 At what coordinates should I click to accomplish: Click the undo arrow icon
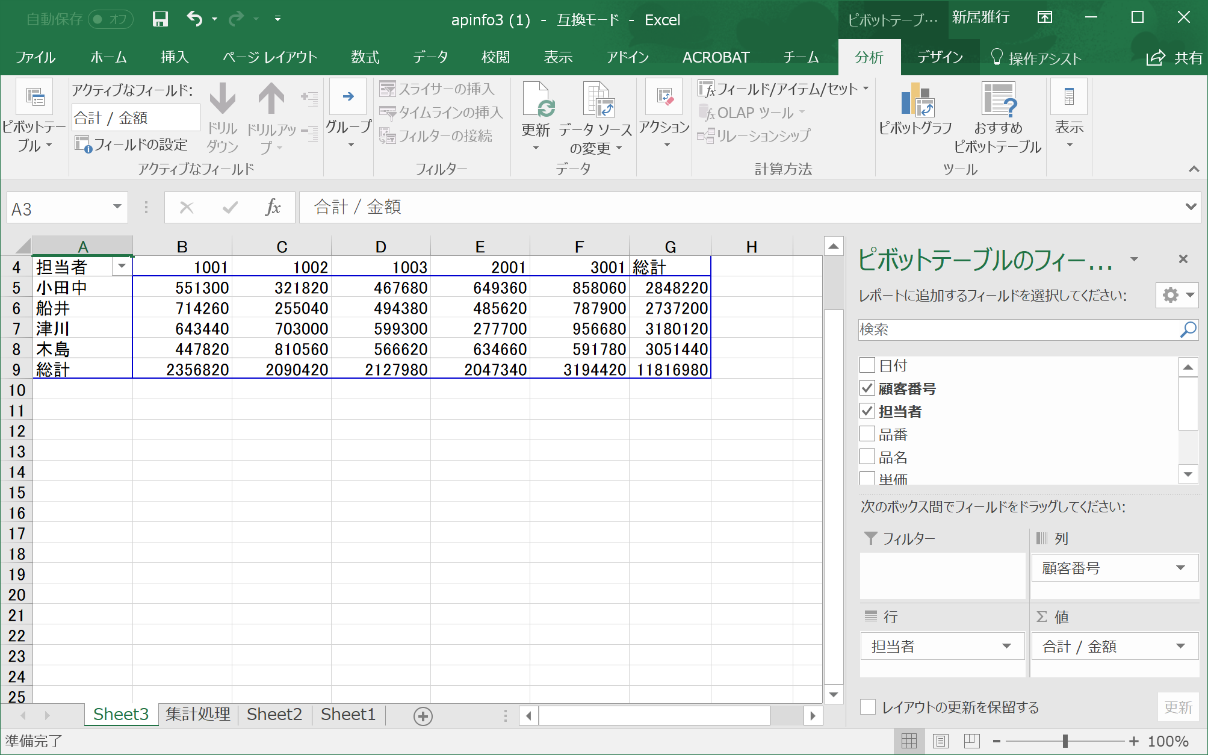(194, 19)
